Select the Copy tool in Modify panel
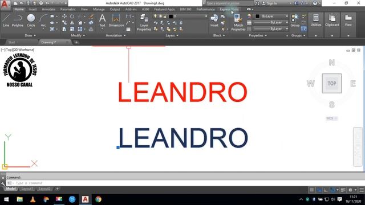The image size is (365, 205). pyautogui.click(x=64, y=23)
